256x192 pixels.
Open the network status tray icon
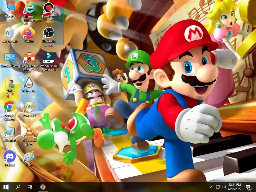point(218,187)
